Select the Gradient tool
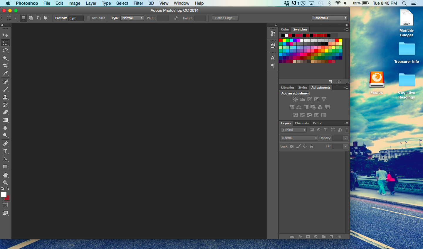 [5, 120]
